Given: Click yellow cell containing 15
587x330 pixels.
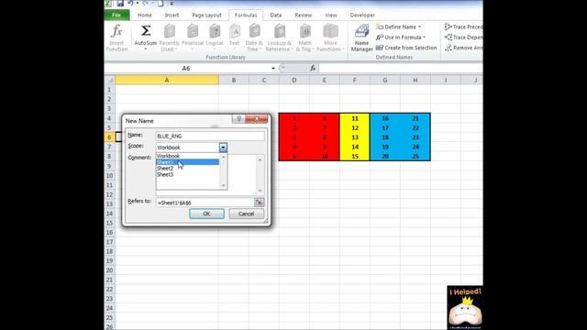Looking at the screenshot, I should pyautogui.click(x=355, y=157).
